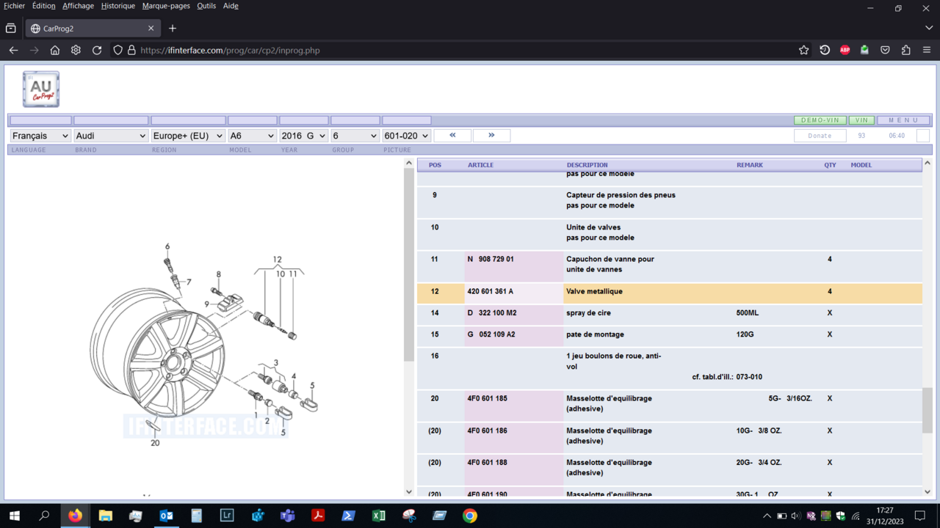Go to next picture with » button
The image size is (940, 528).
(x=491, y=136)
